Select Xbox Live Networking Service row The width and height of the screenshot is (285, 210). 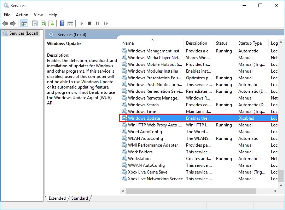199,179
